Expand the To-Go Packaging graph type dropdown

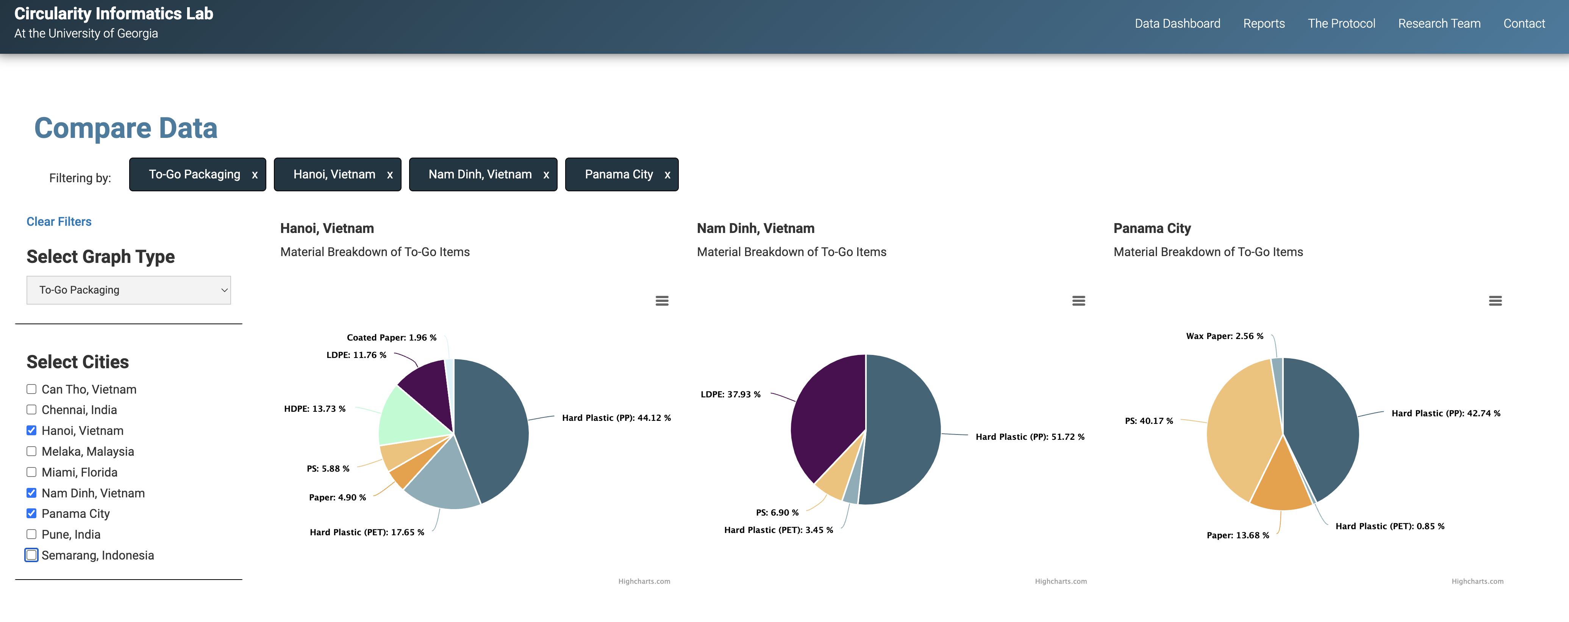[128, 290]
